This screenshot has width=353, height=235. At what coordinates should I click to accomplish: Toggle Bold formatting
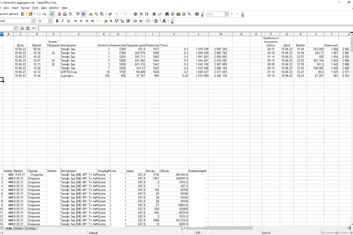click(x=57, y=21)
